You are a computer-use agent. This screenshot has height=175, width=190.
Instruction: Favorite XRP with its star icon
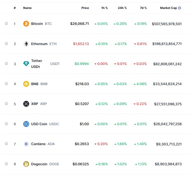point(6,104)
